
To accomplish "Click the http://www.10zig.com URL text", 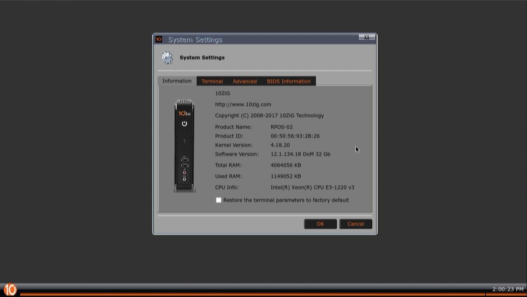I will click(x=243, y=104).
